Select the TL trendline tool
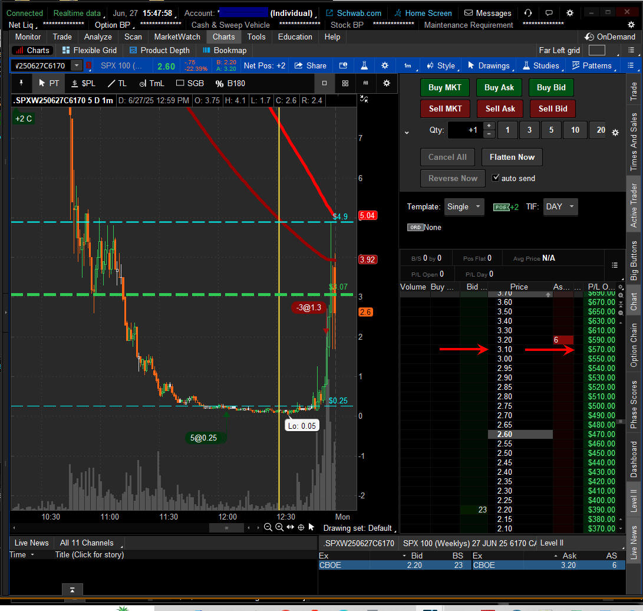Screen dimensions: 643x611 coord(117,83)
